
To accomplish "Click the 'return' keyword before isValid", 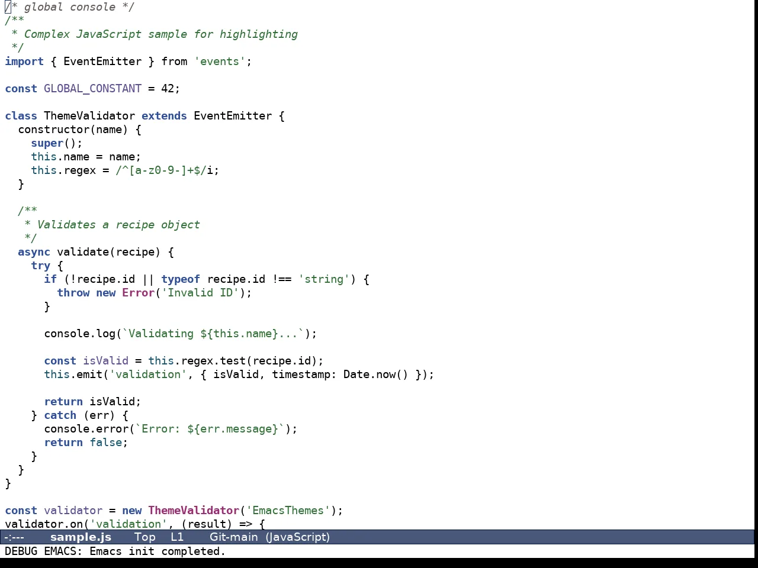I will pyautogui.click(x=63, y=402).
